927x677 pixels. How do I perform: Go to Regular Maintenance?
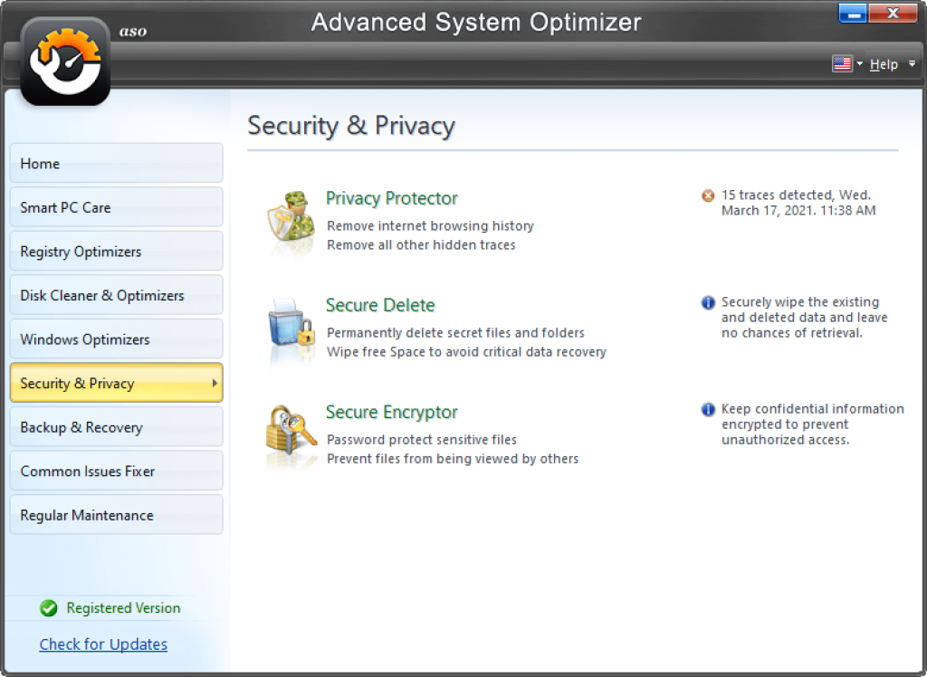117,515
